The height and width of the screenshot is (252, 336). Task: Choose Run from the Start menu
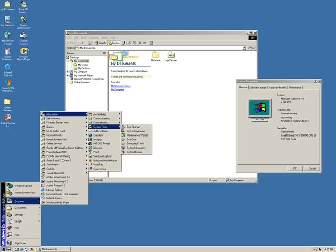coord(23,235)
